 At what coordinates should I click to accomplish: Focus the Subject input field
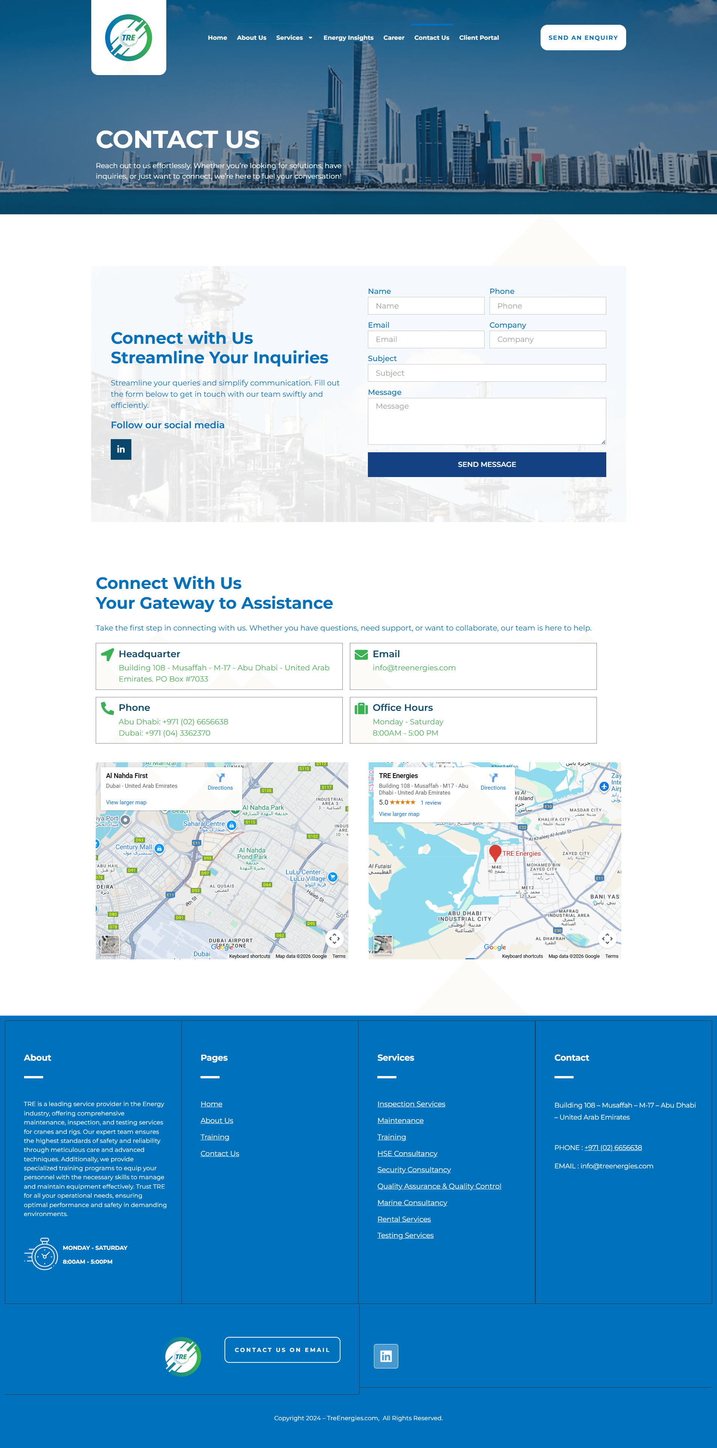487,373
